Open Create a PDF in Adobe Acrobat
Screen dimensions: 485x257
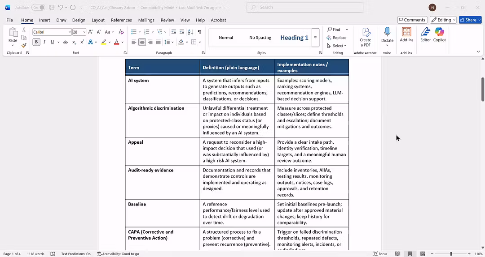point(365,37)
